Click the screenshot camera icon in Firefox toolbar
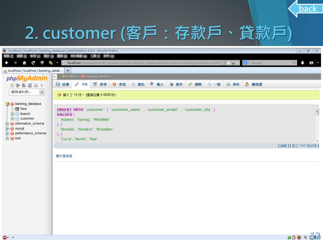 coord(311,63)
